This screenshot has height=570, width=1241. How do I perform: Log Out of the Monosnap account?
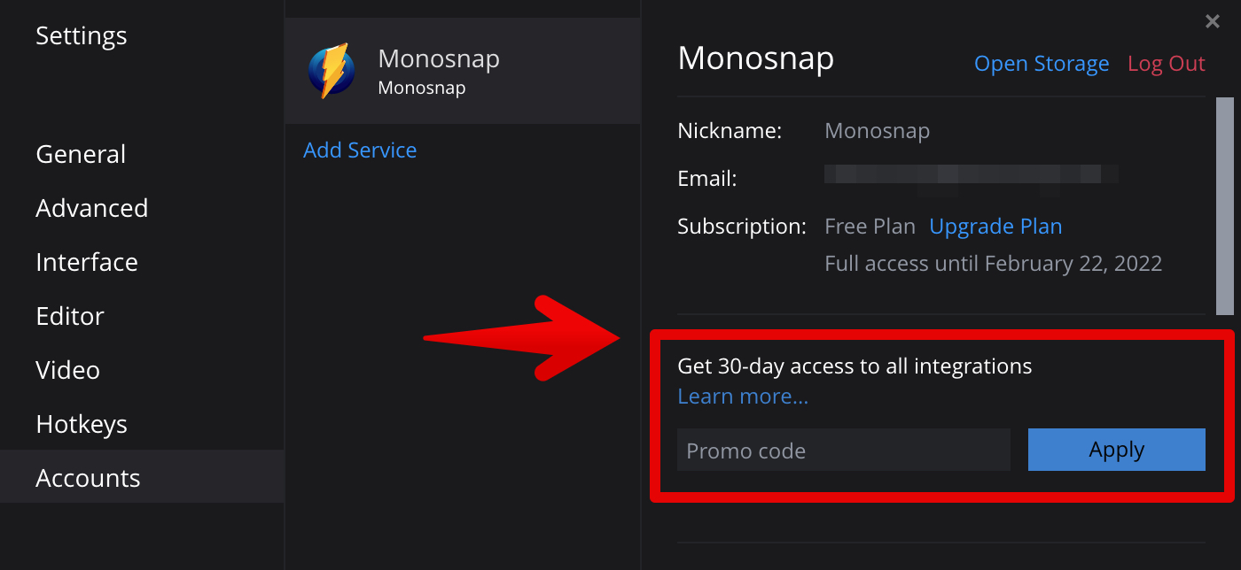[1166, 64]
